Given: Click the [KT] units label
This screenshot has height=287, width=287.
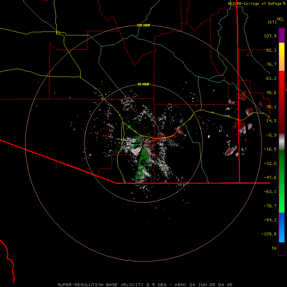Looking at the screenshot, I should (272, 22).
